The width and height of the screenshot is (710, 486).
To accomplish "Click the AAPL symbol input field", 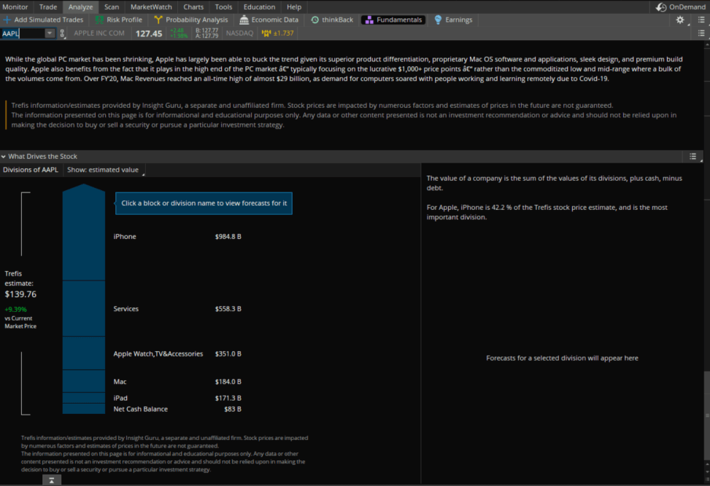I will pos(23,34).
